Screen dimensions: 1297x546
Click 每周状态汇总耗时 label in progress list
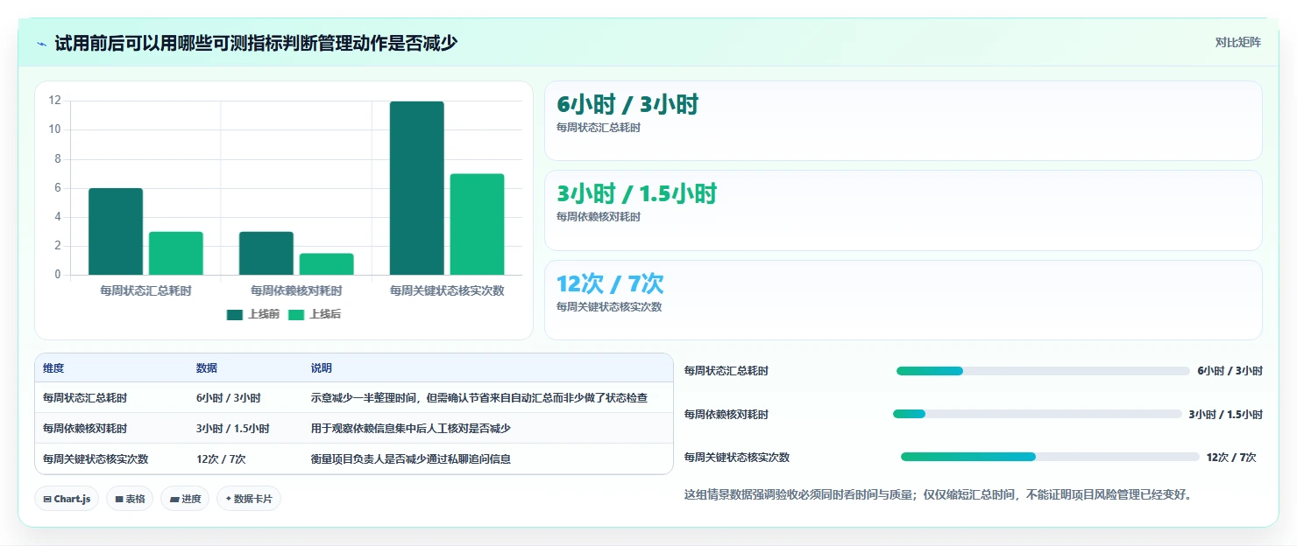click(x=726, y=371)
